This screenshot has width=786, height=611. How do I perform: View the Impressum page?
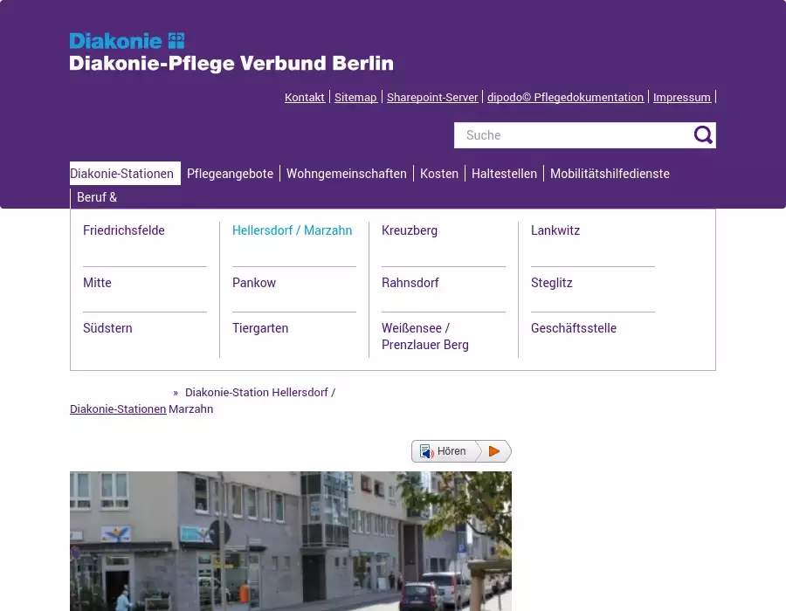(x=681, y=98)
